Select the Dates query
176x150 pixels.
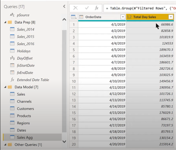tap(22, 130)
